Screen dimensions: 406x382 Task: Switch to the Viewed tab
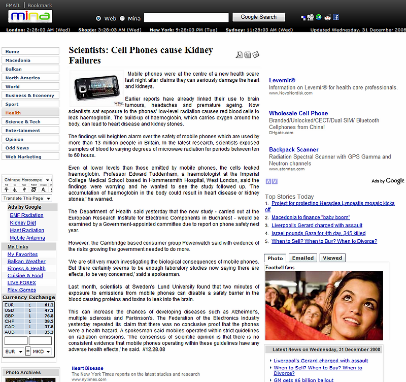click(x=332, y=258)
